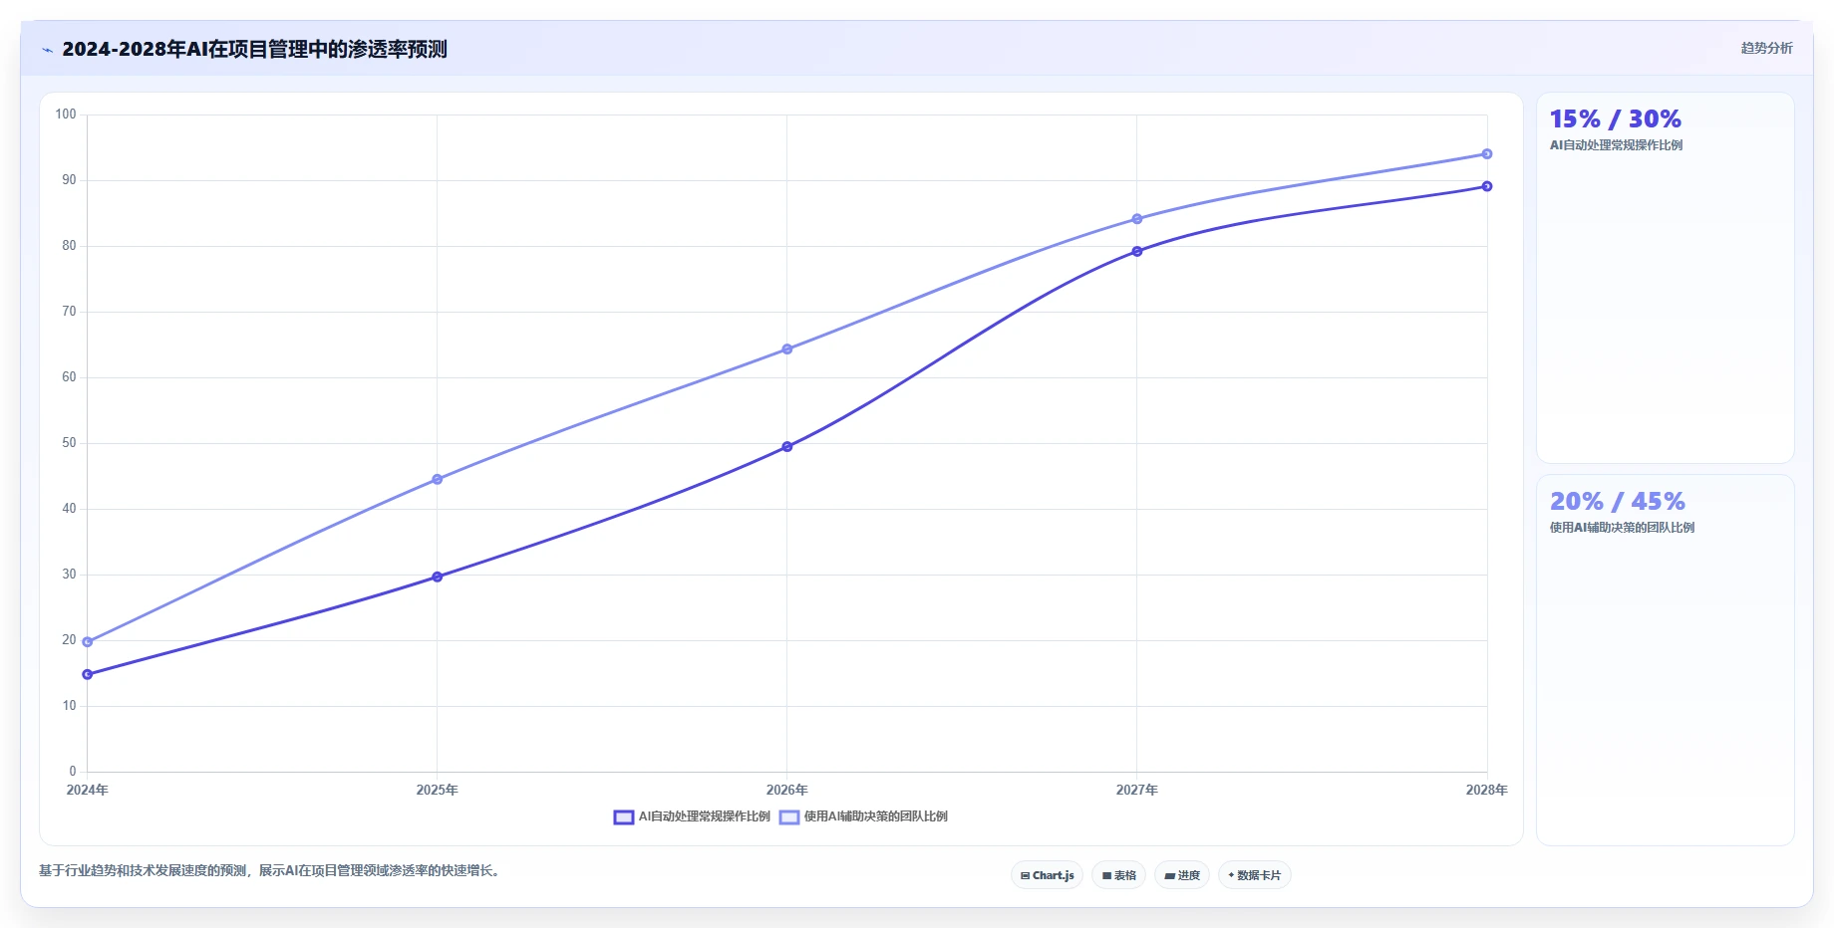The height and width of the screenshot is (928, 1834).
Task: Toggle the AI自动处理常规操作比例 legend swatch
Action: (624, 817)
